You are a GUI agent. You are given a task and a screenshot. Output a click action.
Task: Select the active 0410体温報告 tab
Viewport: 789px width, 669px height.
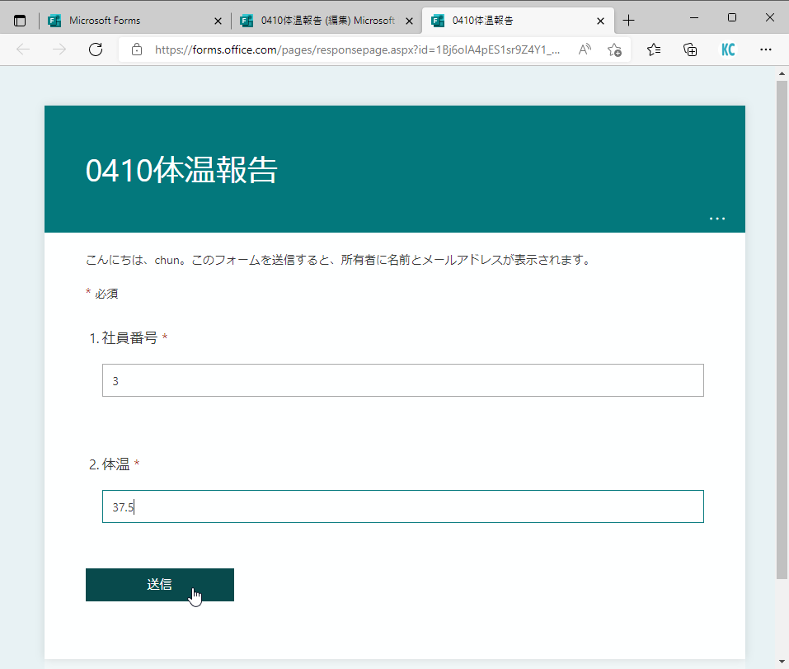[x=517, y=21]
